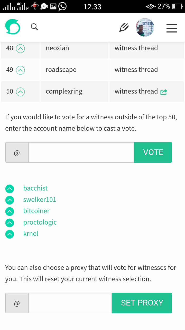This screenshot has width=185, height=330.
Task: Open external link icon beside complexring thread
Action: click(x=164, y=92)
